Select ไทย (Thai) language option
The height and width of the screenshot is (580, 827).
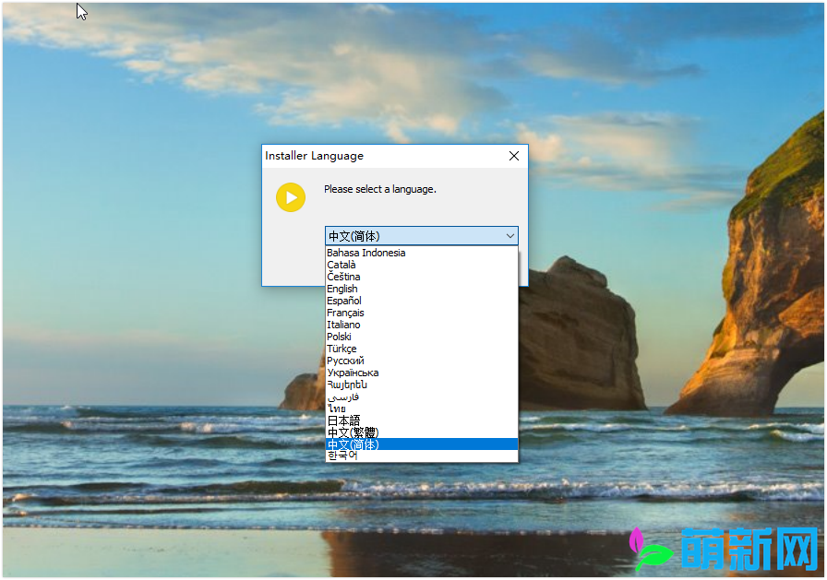point(422,408)
